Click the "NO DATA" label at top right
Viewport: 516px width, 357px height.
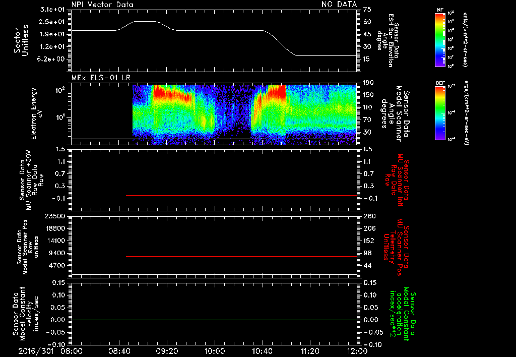[x=339, y=5]
